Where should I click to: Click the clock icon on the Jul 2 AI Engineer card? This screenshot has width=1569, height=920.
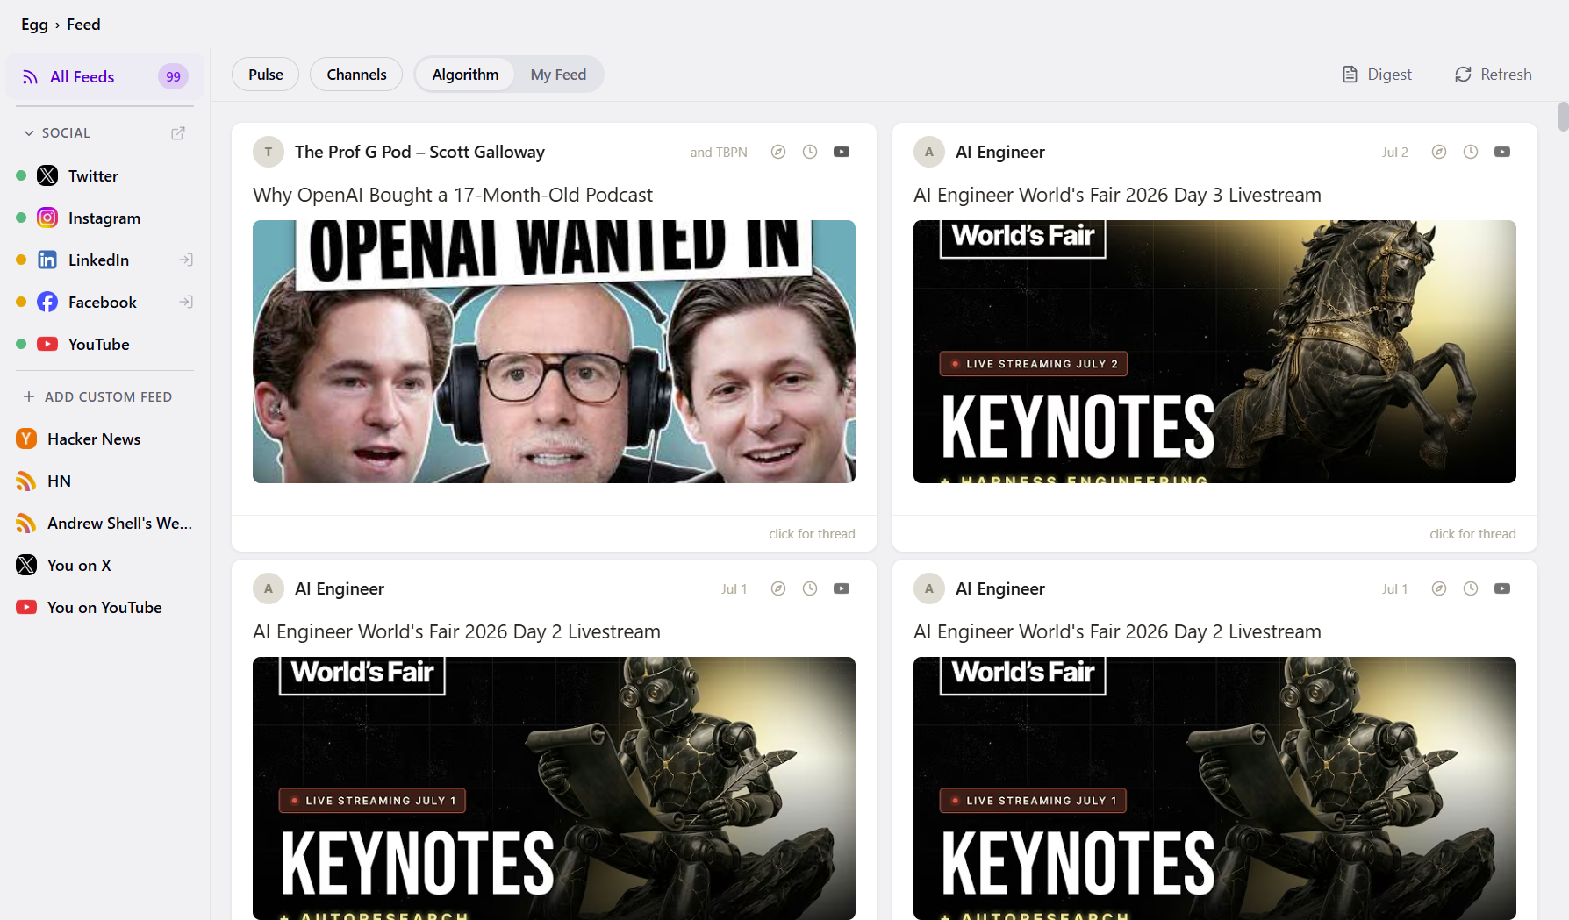click(1471, 152)
